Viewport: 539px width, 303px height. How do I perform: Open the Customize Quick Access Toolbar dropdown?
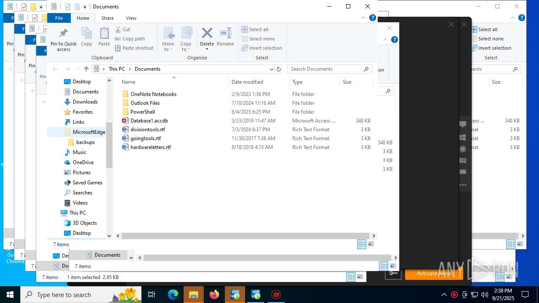click(x=85, y=7)
